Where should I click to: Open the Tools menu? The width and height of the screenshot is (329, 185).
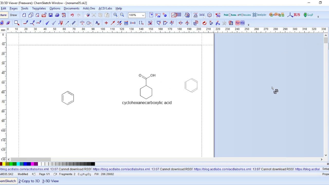(25, 8)
